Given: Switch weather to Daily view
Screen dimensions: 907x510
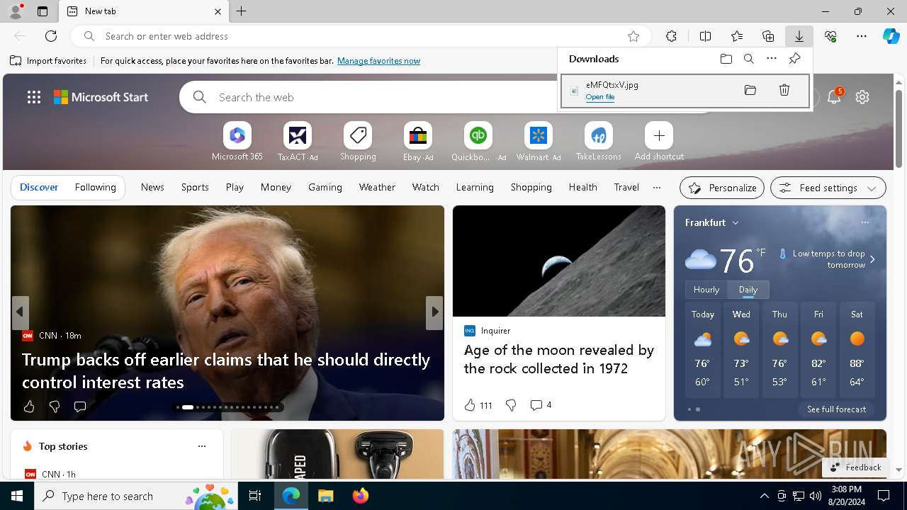Looking at the screenshot, I should pos(748,290).
